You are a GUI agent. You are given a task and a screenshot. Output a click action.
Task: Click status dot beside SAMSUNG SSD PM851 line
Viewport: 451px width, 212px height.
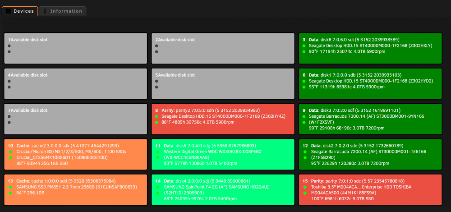(x=10, y=187)
